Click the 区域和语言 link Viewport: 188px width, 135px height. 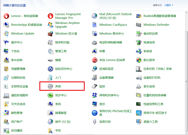pyautogui.click(x=106, y=69)
